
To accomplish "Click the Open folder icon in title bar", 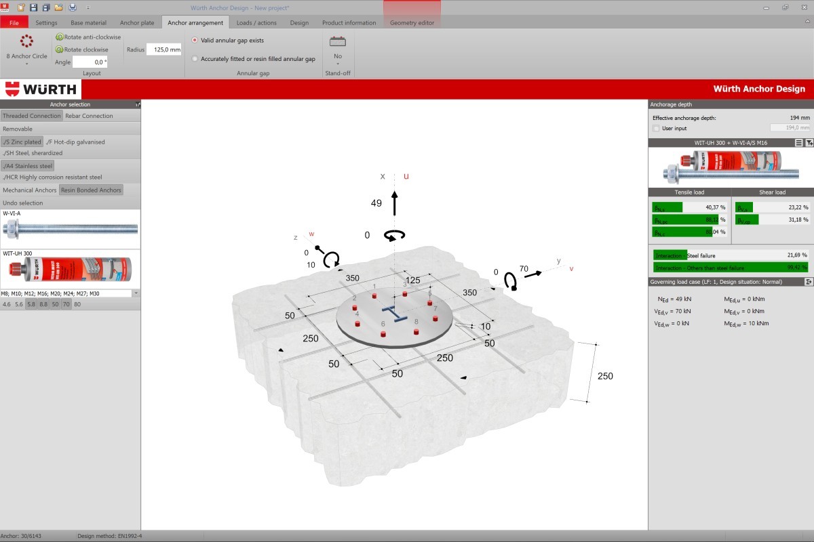I will click(59, 7).
